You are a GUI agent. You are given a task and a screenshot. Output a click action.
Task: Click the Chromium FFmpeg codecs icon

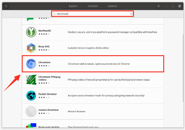point(31,80)
